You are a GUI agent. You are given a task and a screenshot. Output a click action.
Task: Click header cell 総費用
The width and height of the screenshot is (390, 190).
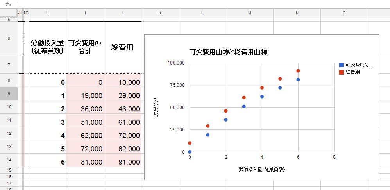pyautogui.click(x=123, y=47)
